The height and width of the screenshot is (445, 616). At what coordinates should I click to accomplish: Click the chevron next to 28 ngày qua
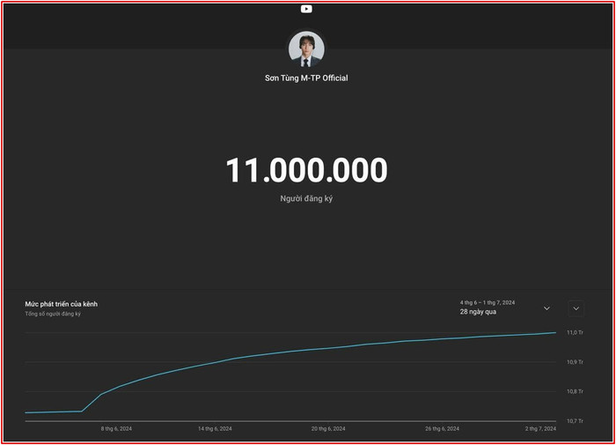[x=546, y=308]
